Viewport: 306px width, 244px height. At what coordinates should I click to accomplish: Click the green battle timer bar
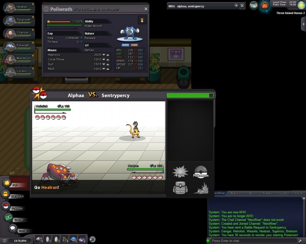(189, 95)
